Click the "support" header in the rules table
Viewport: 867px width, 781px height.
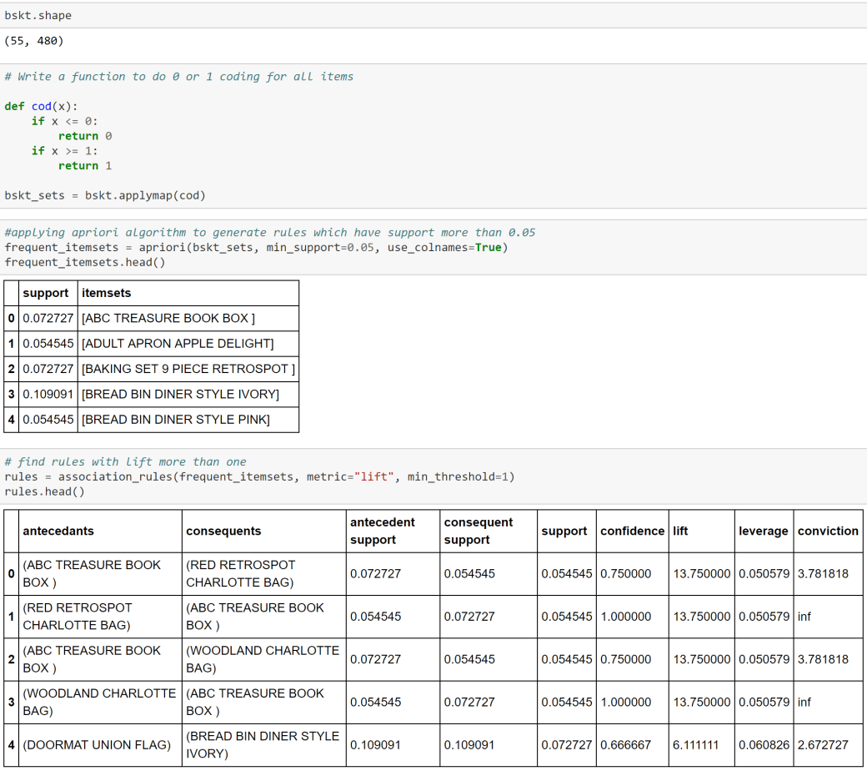(x=567, y=532)
